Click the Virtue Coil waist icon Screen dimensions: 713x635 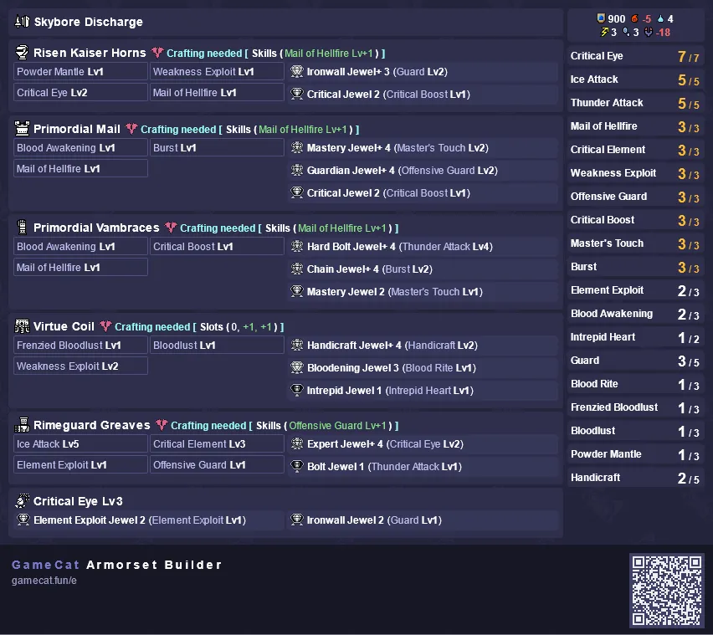[22, 326]
